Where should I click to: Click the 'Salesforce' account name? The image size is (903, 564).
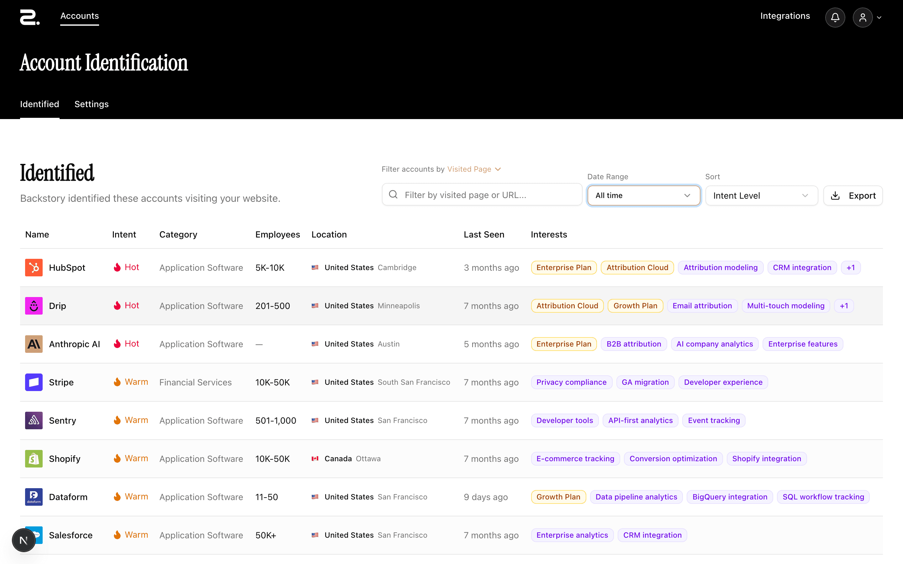[x=71, y=535]
